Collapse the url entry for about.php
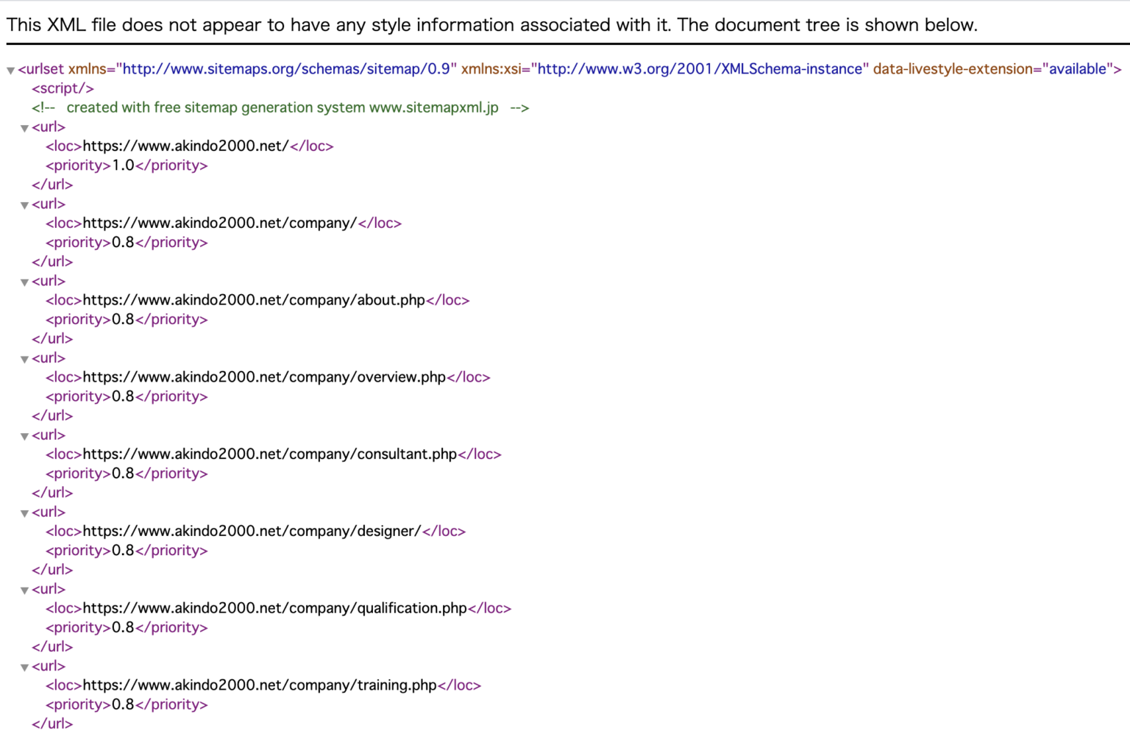Screen dimensions: 1130x736 coord(24,282)
